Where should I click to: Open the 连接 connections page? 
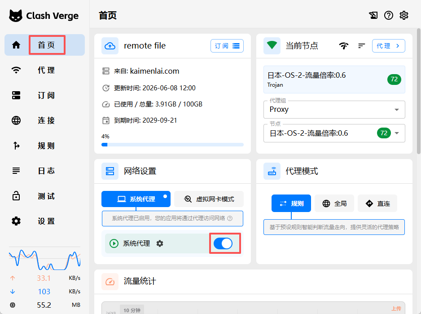click(x=44, y=120)
